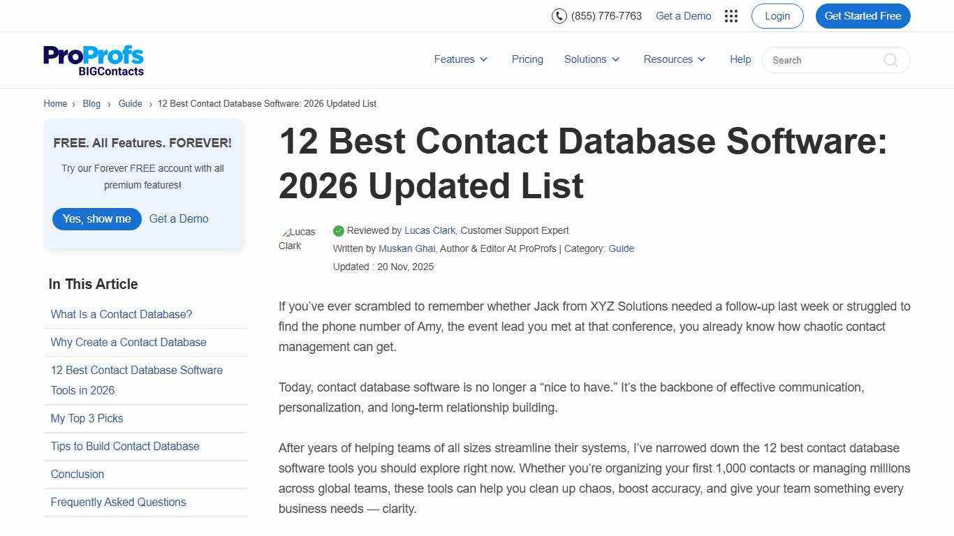
Task: Click the ProProfs BIGContacts logo
Action: [x=93, y=59]
